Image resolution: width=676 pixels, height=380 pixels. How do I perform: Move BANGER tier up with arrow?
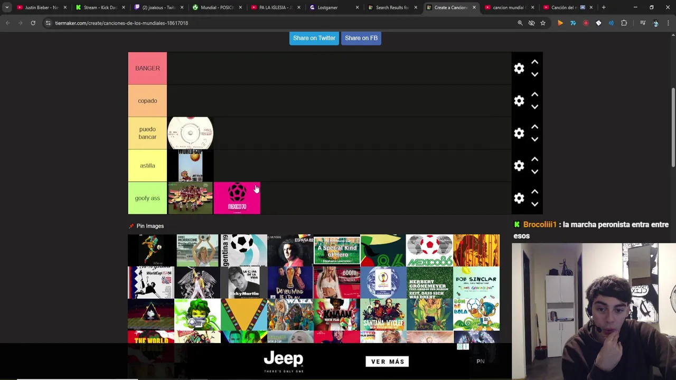point(534,62)
